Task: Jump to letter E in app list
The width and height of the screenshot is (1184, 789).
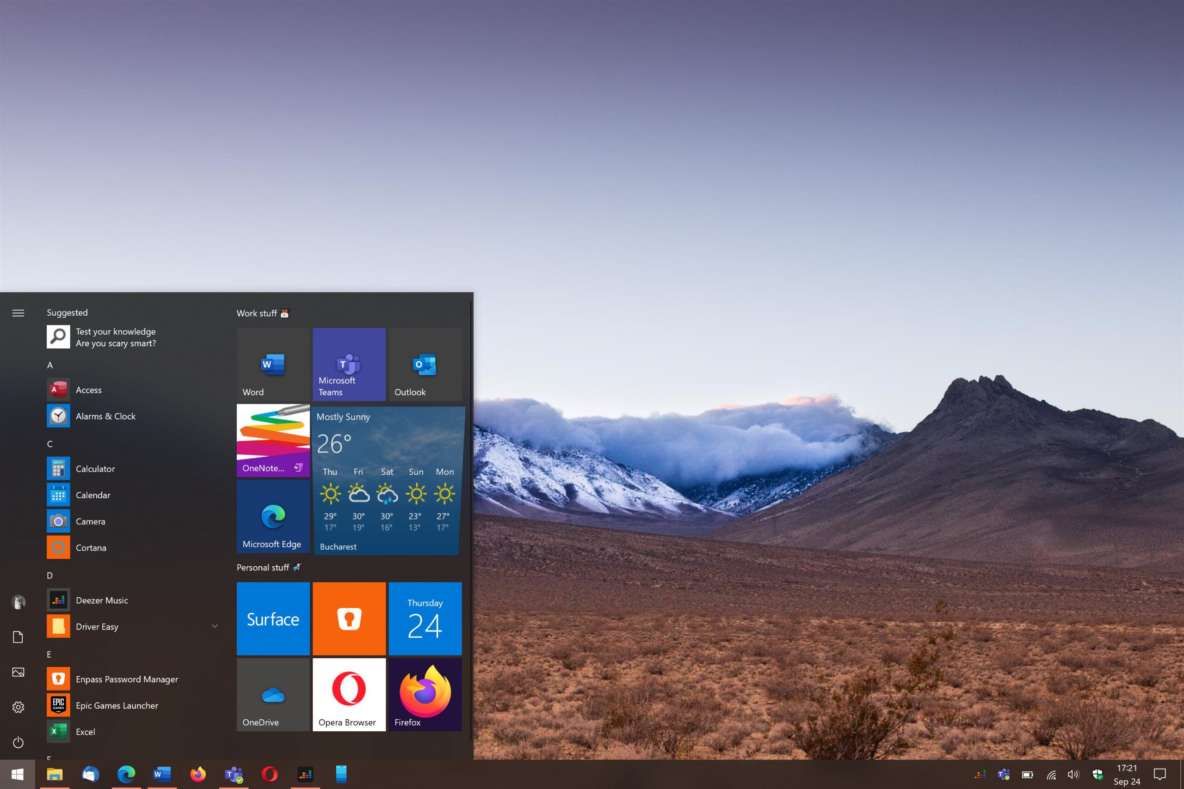Action: (49, 654)
